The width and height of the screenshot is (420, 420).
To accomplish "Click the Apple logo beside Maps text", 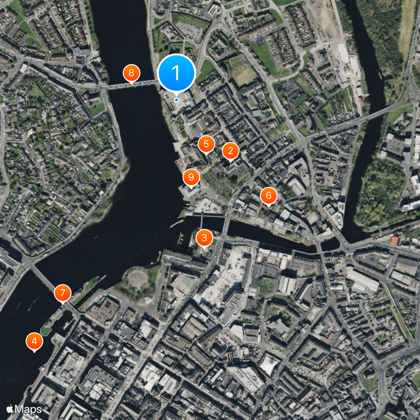I will click(10, 409).
